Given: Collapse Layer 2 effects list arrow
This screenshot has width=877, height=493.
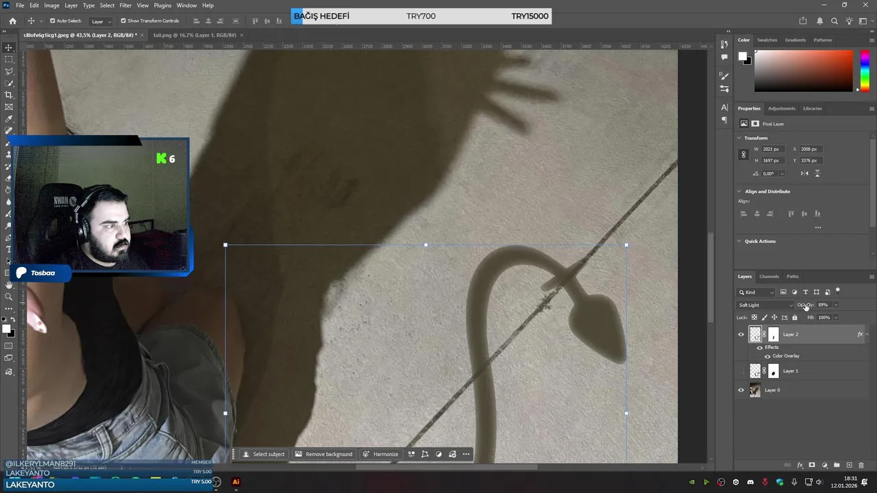Looking at the screenshot, I should point(868,334).
